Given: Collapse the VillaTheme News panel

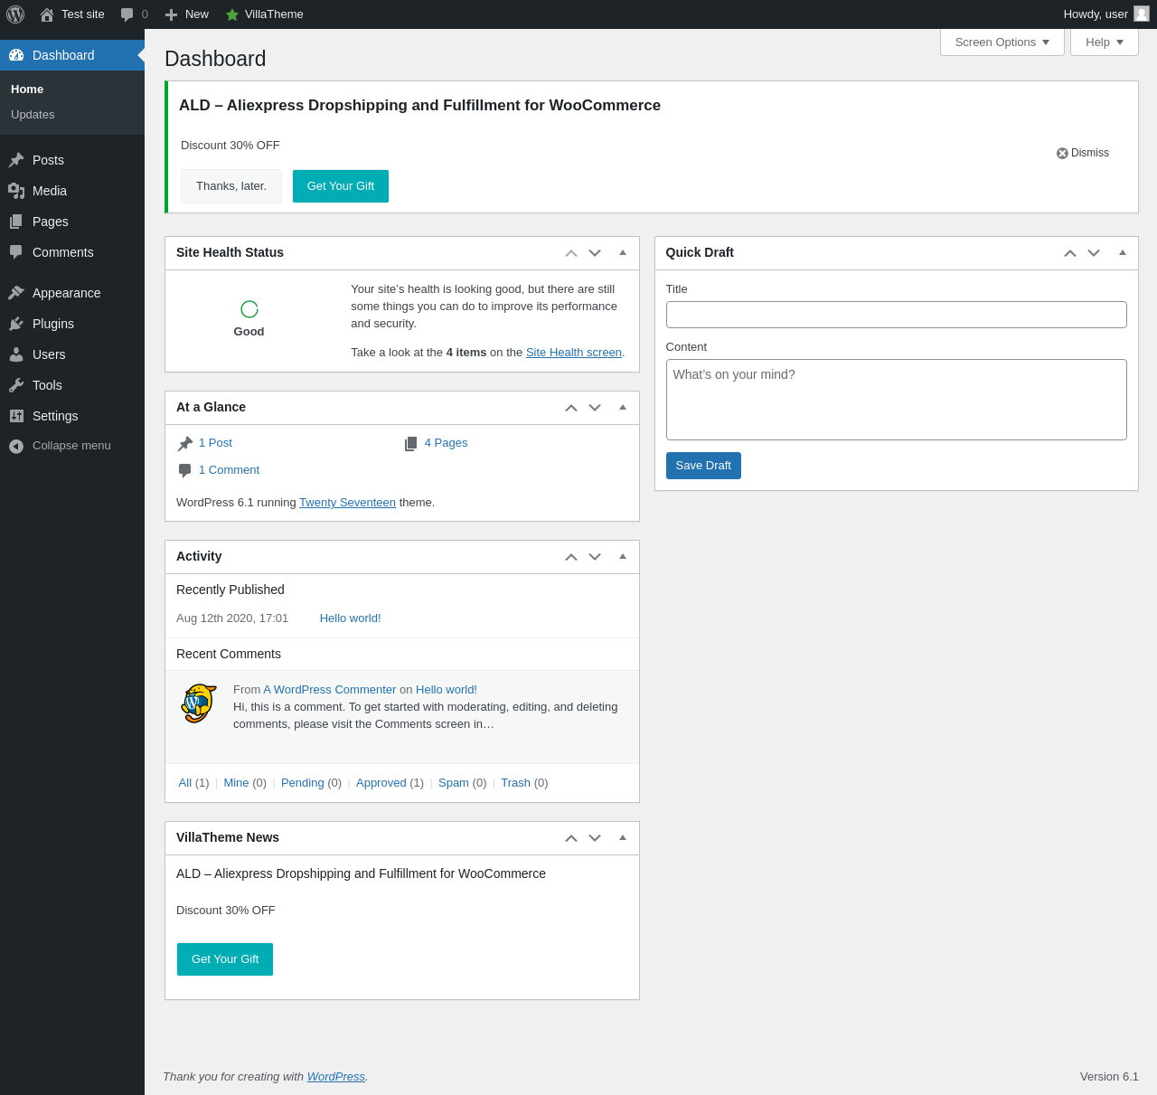Looking at the screenshot, I should coord(623,837).
